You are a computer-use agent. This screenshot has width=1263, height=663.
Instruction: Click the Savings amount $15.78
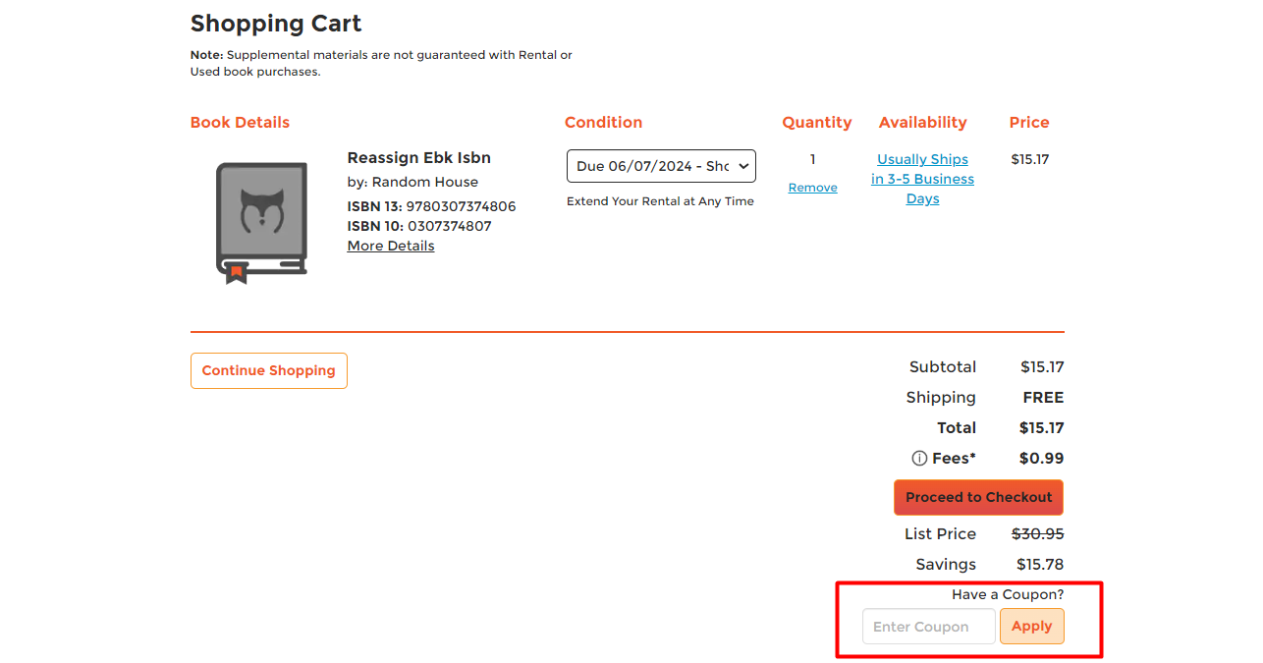1040,565
